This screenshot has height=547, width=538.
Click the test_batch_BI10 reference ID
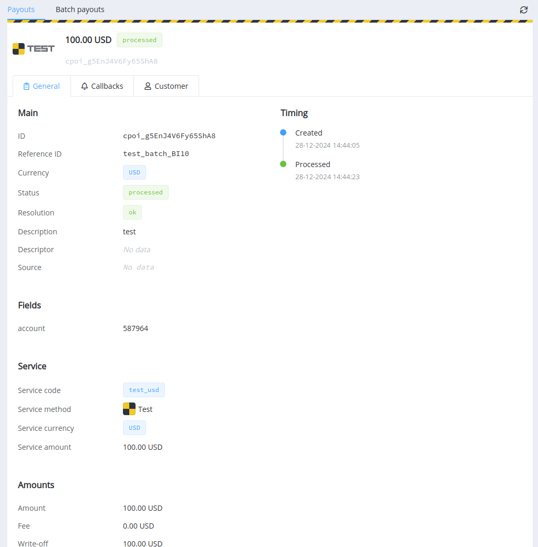click(x=156, y=154)
